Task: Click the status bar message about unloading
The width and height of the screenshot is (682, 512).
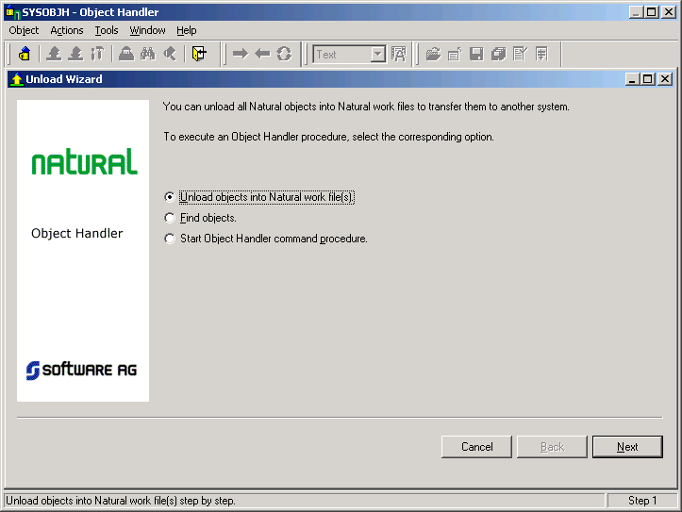Action: 121,501
